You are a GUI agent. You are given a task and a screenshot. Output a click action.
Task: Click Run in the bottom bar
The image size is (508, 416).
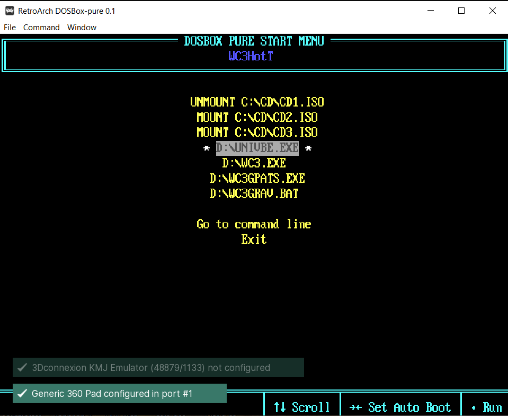493,406
